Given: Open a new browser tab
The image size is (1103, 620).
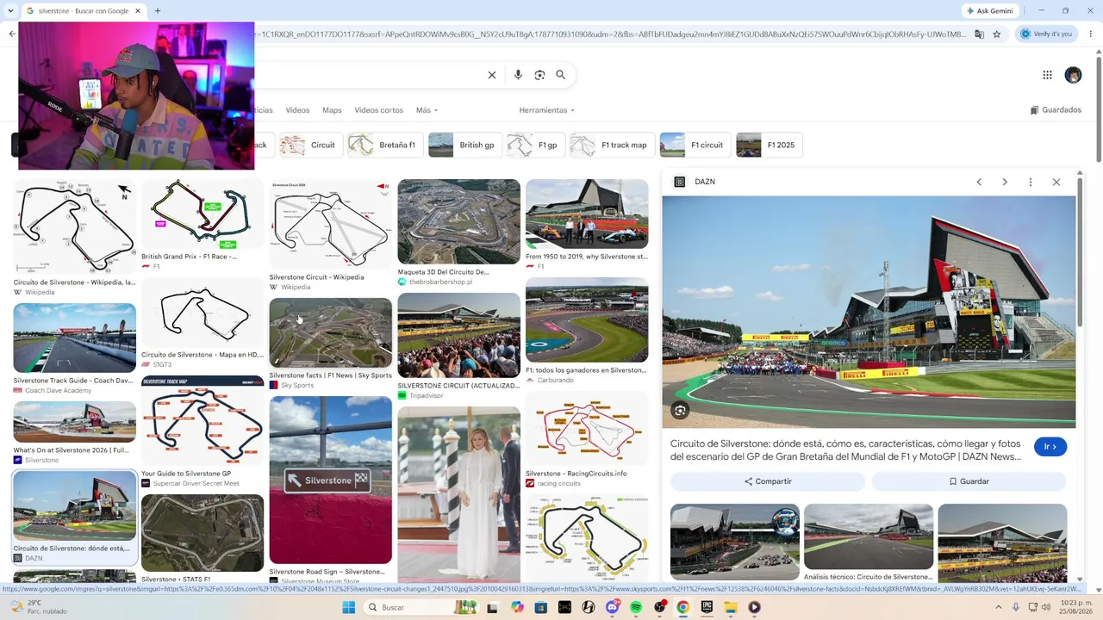Looking at the screenshot, I should click(157, 11).
